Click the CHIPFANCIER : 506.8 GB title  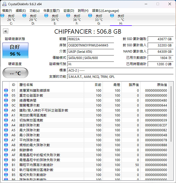point(88,32)
